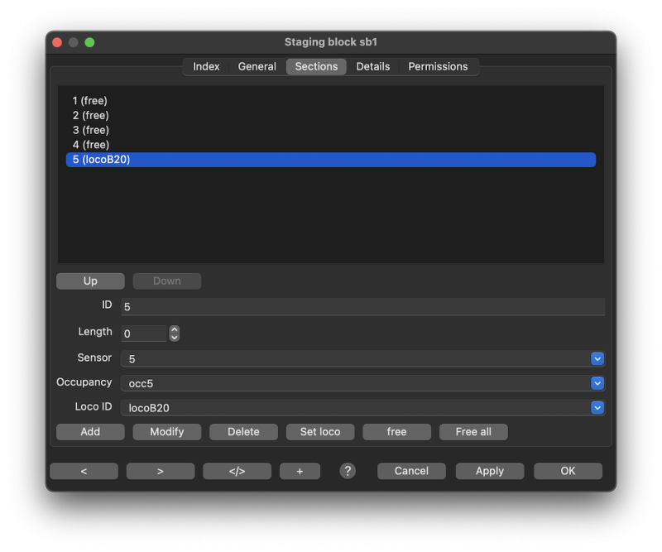Viewport: 662px width, 552px height.
Task: Adjust the Length stepper arrows
Action: tap(174, 334)
